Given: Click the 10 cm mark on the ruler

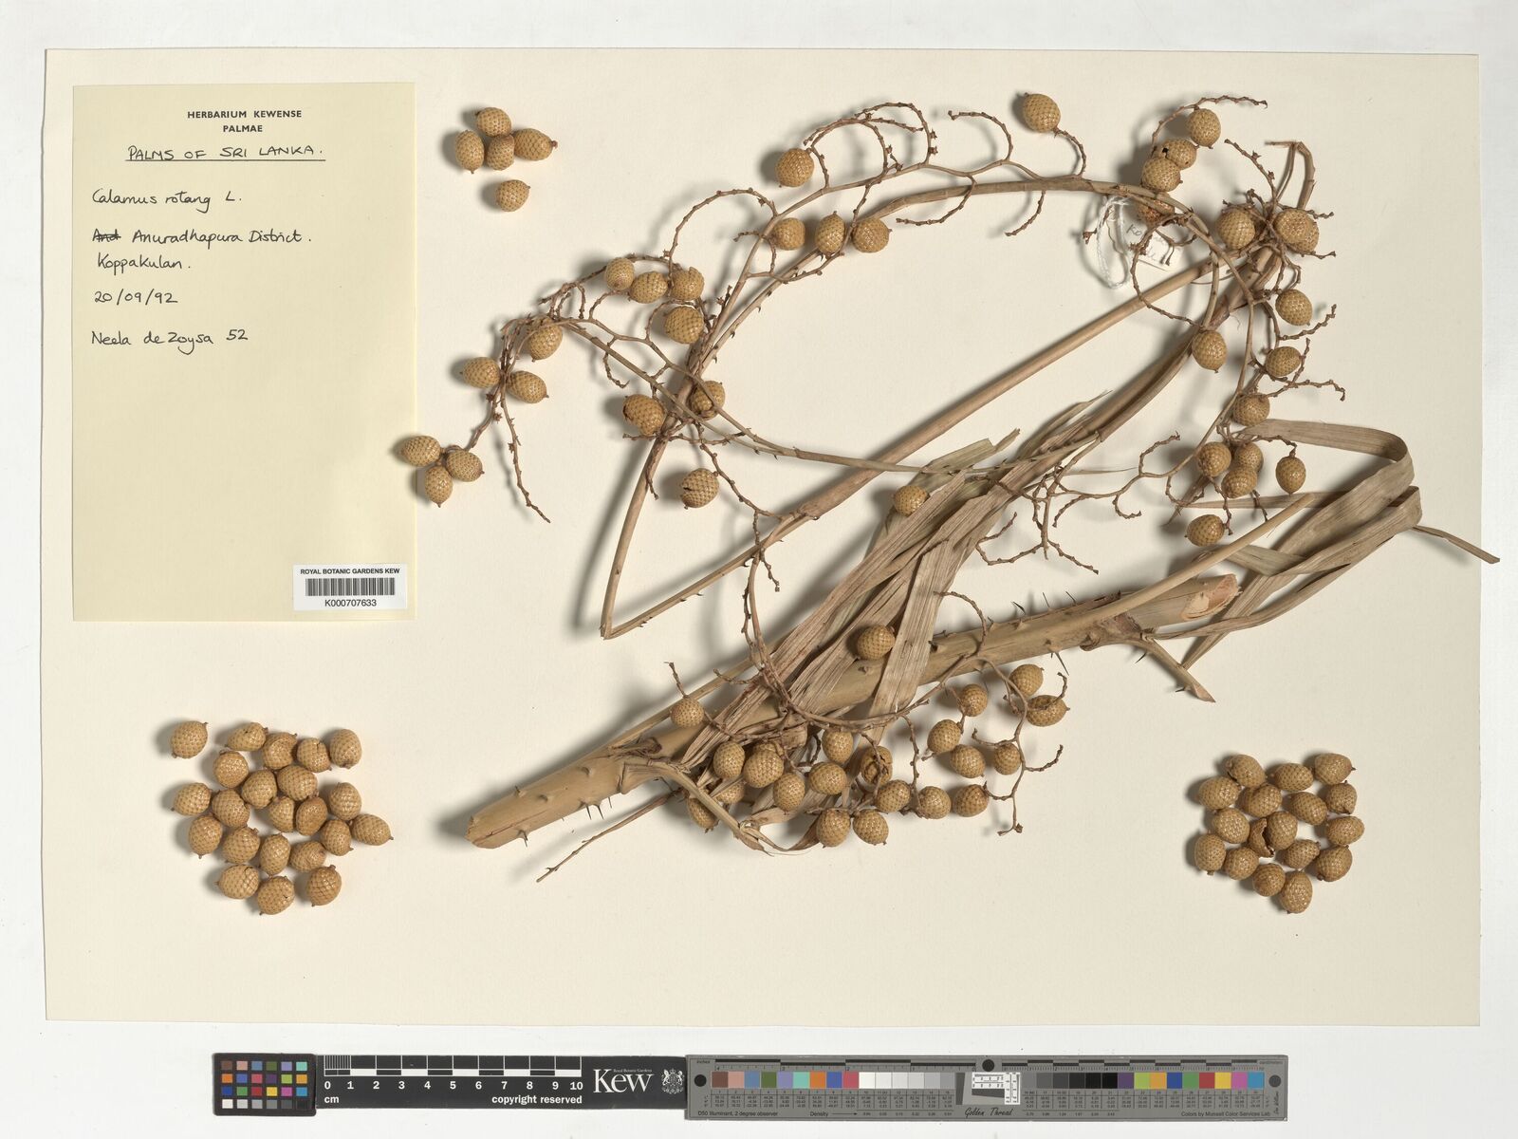Looking at the screenshot, I should (x=575, y=1085).
